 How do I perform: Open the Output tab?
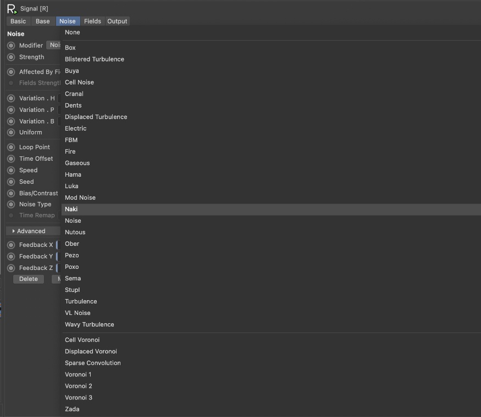click(x=117, y=21)
